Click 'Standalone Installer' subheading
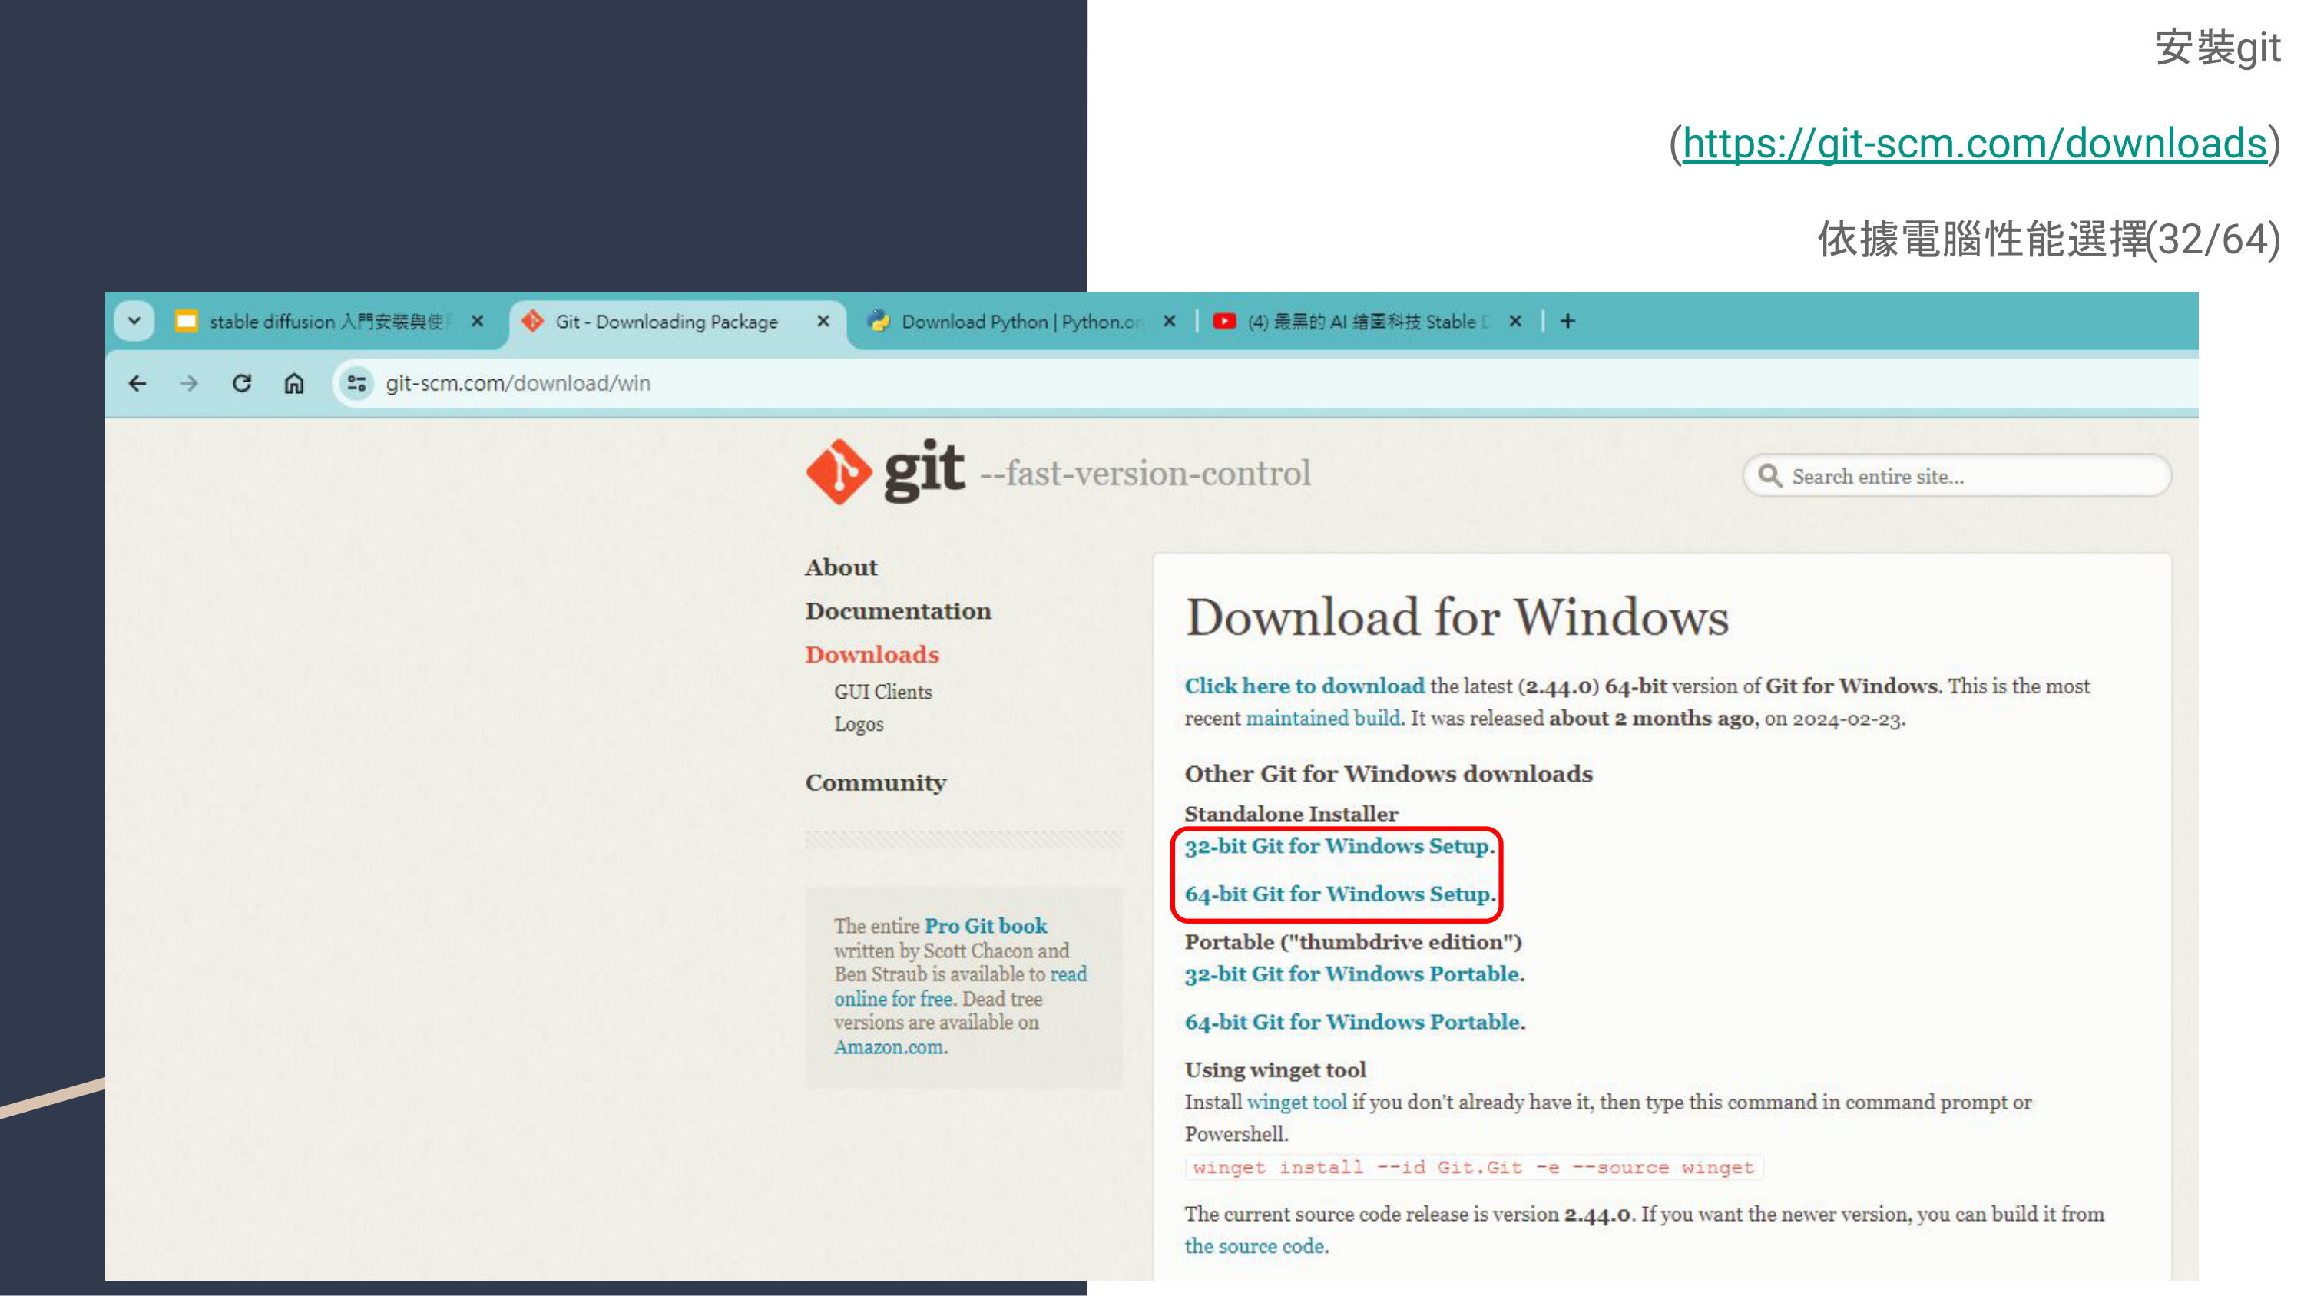The width and height of the screenshot is (2304, 1296). [x=1291, y=814]
